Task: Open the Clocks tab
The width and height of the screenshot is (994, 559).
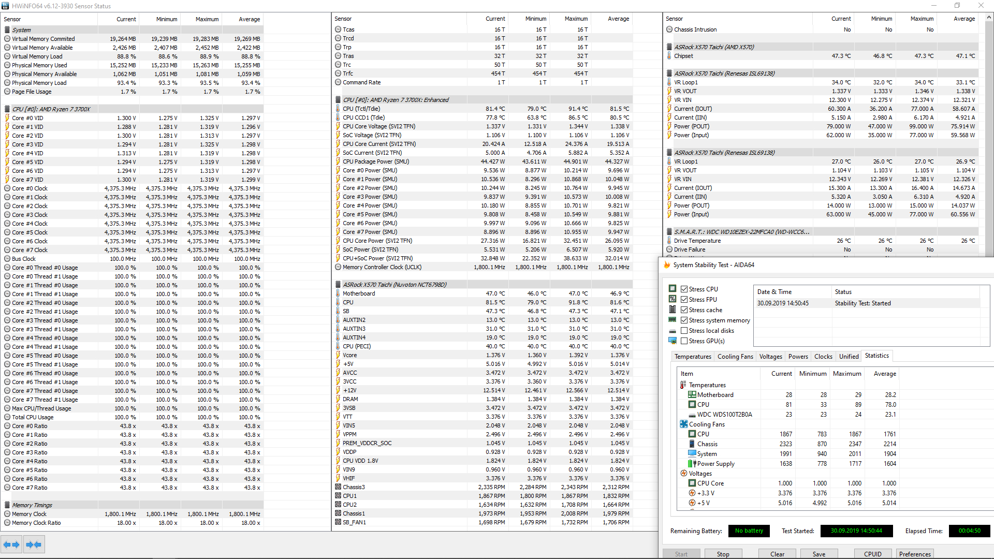Action: (x=823, y=357)
